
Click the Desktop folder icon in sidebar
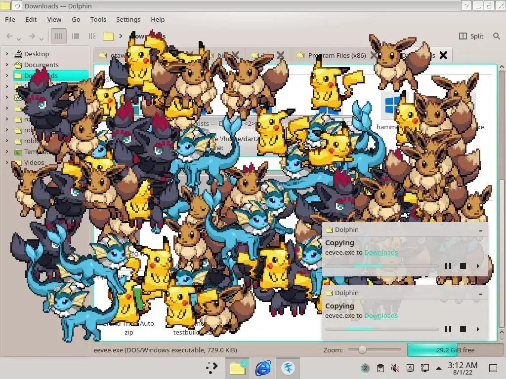[x=18, y=54]
